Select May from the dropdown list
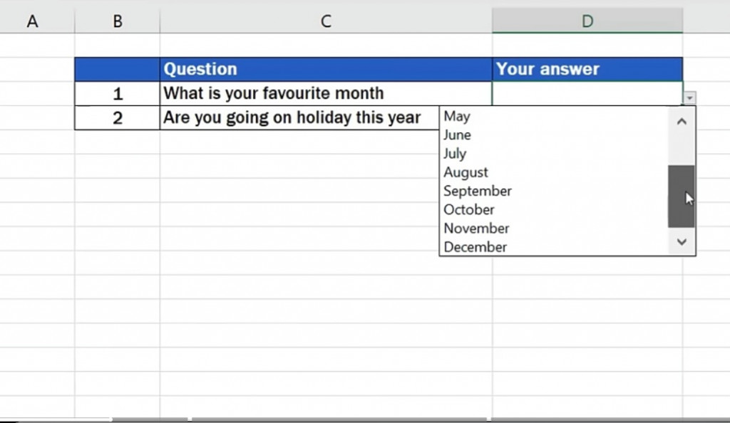 click(553, 116)
